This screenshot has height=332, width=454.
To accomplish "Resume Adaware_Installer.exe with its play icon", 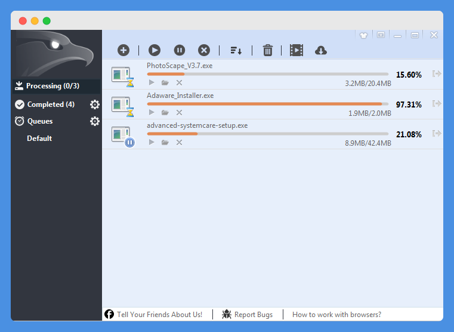I will (151, 112).
